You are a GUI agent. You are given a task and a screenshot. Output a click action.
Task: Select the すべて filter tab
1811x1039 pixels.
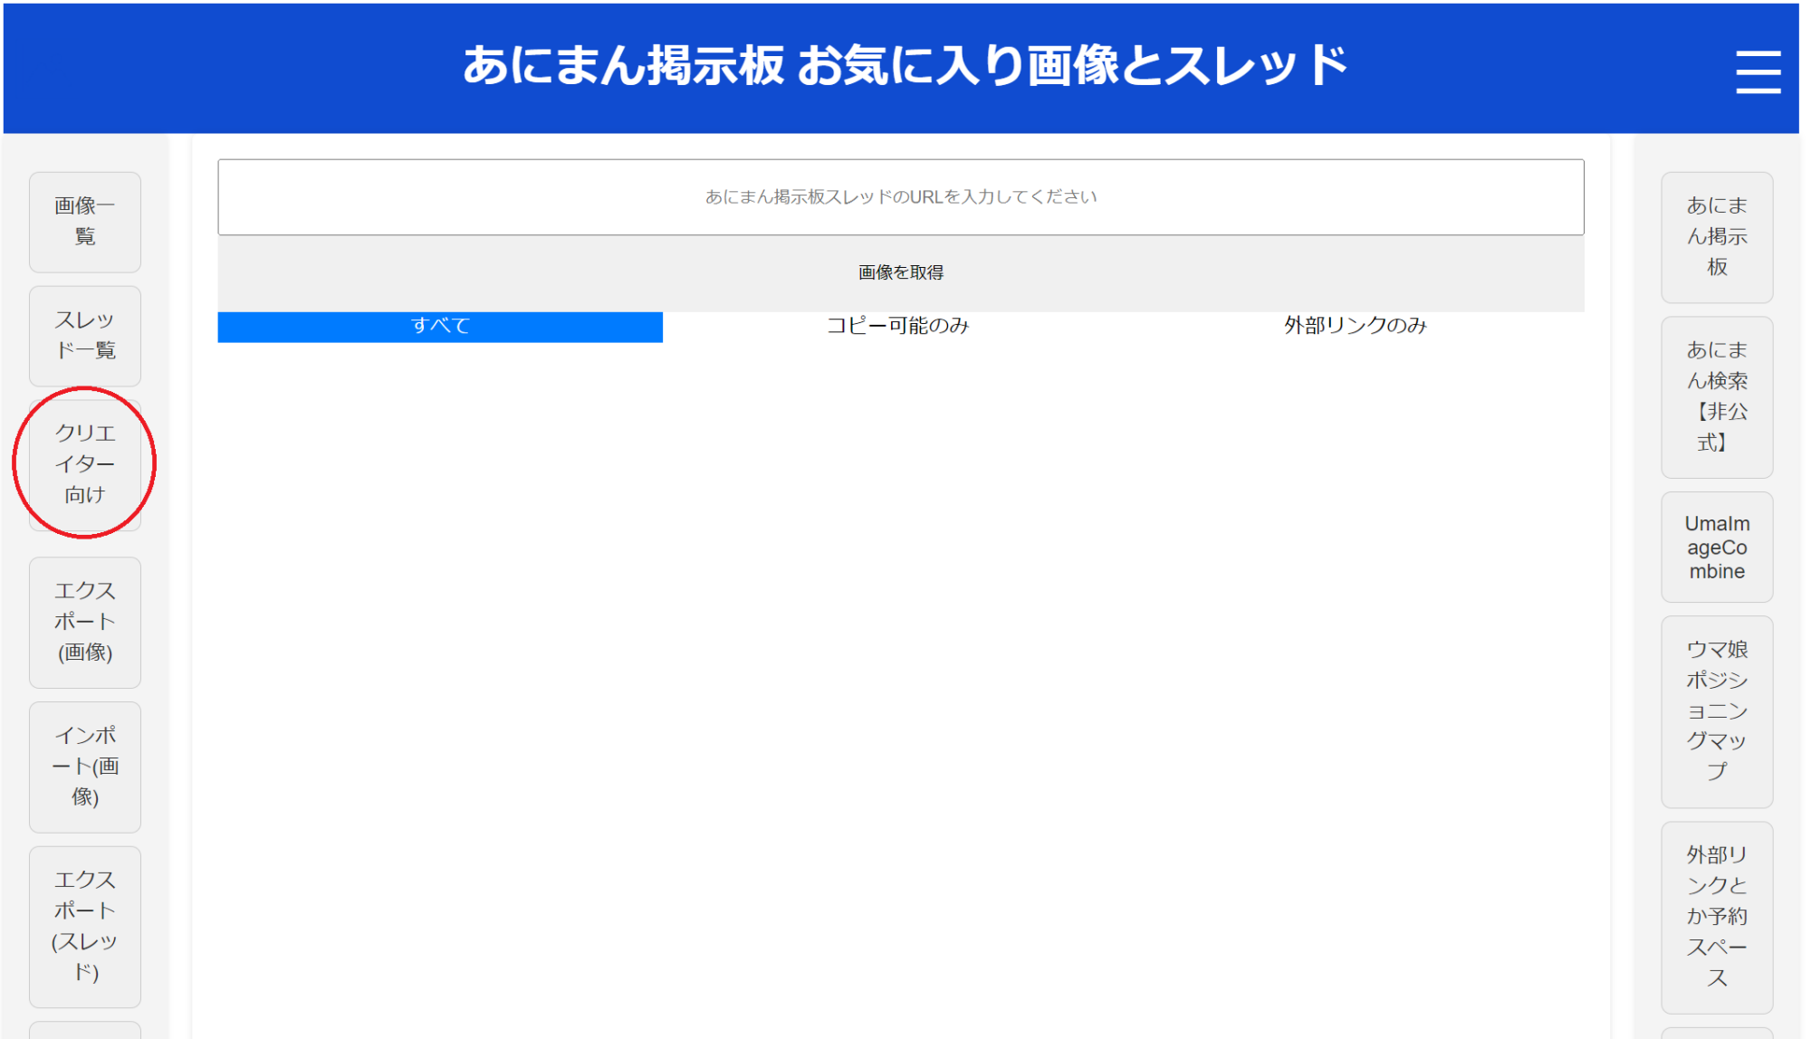(x=440, y=327)
